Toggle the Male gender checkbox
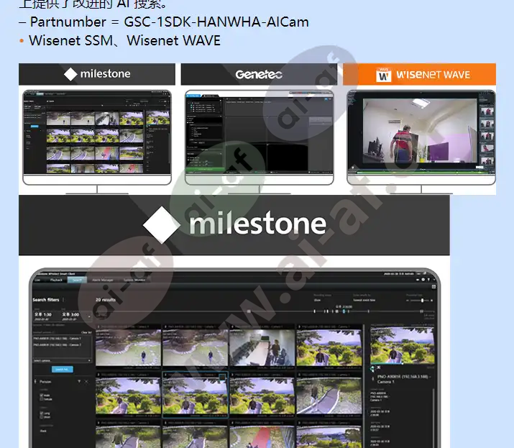Screen dimensions: 514x448 point(42,396)
